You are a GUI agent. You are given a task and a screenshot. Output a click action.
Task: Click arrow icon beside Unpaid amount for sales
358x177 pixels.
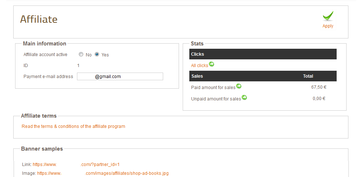(x=244, y=97)
